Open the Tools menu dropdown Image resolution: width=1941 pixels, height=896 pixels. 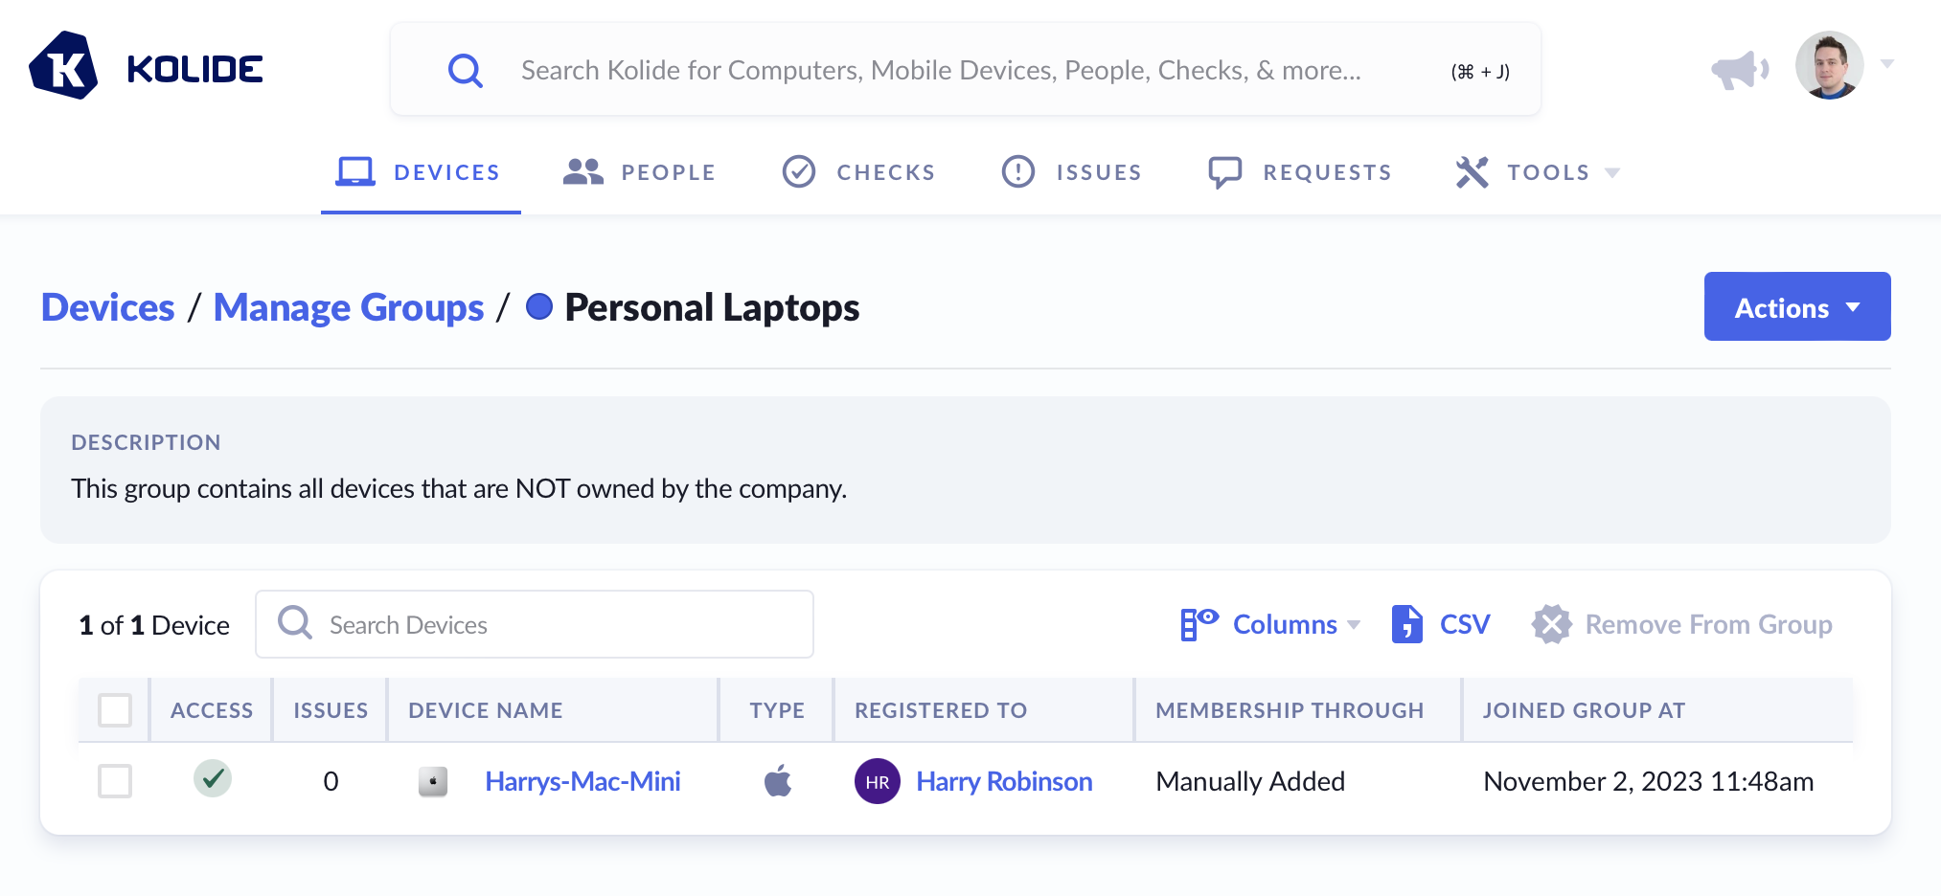tap(1538, 172)
